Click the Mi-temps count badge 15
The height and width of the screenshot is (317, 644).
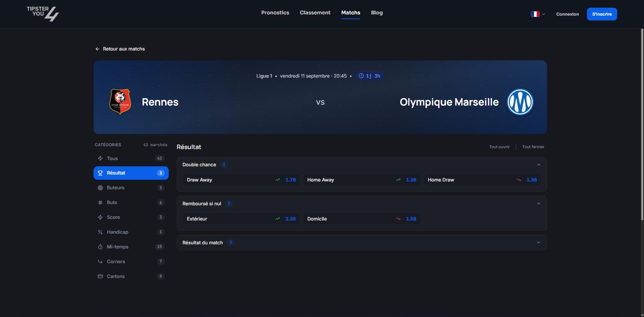point(159,247)
